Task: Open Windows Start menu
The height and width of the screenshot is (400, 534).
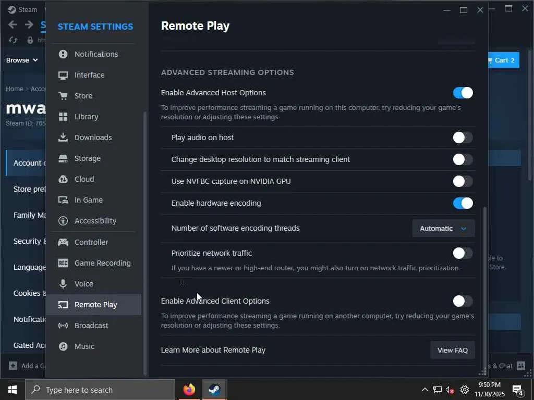Action: pyautogui.click(x=13, y=390)
